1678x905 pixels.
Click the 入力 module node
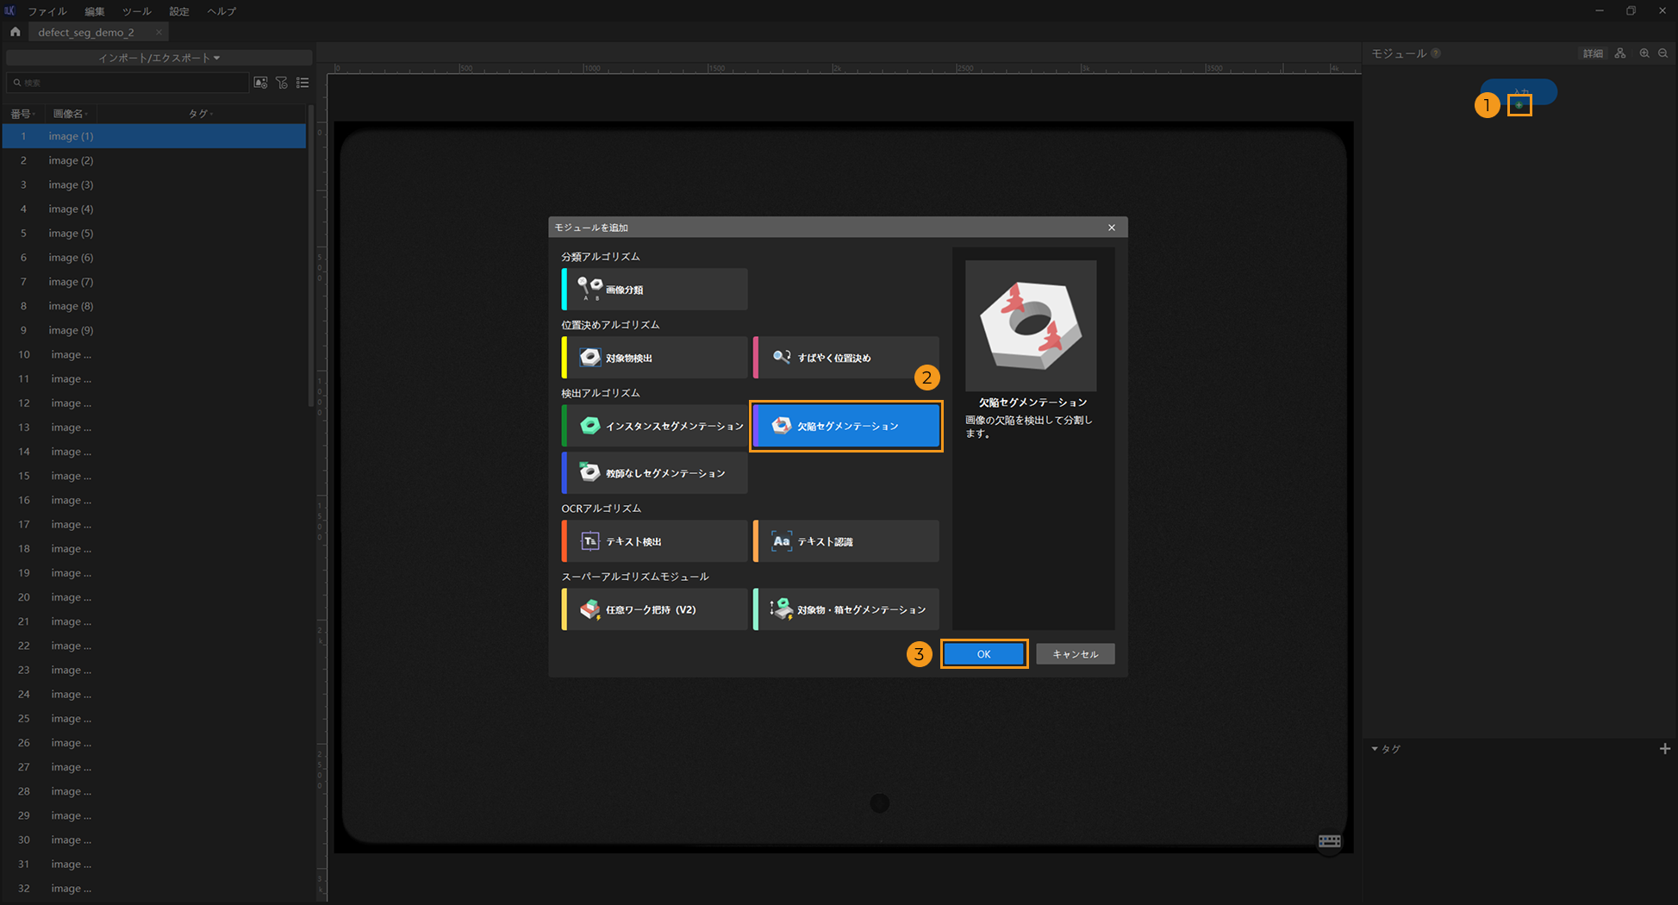pyautogui.click(x=1519, y=90)
